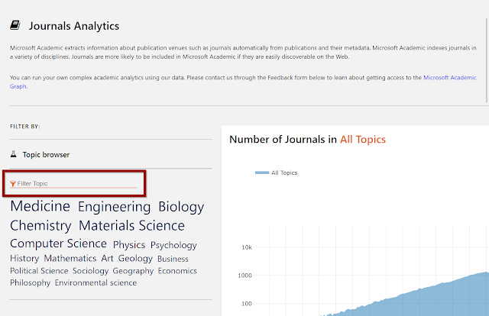The height and width of the screenshot is (316, 489).
Task: Click the Journals Analytics heading
Action: [x=74, y=26]
